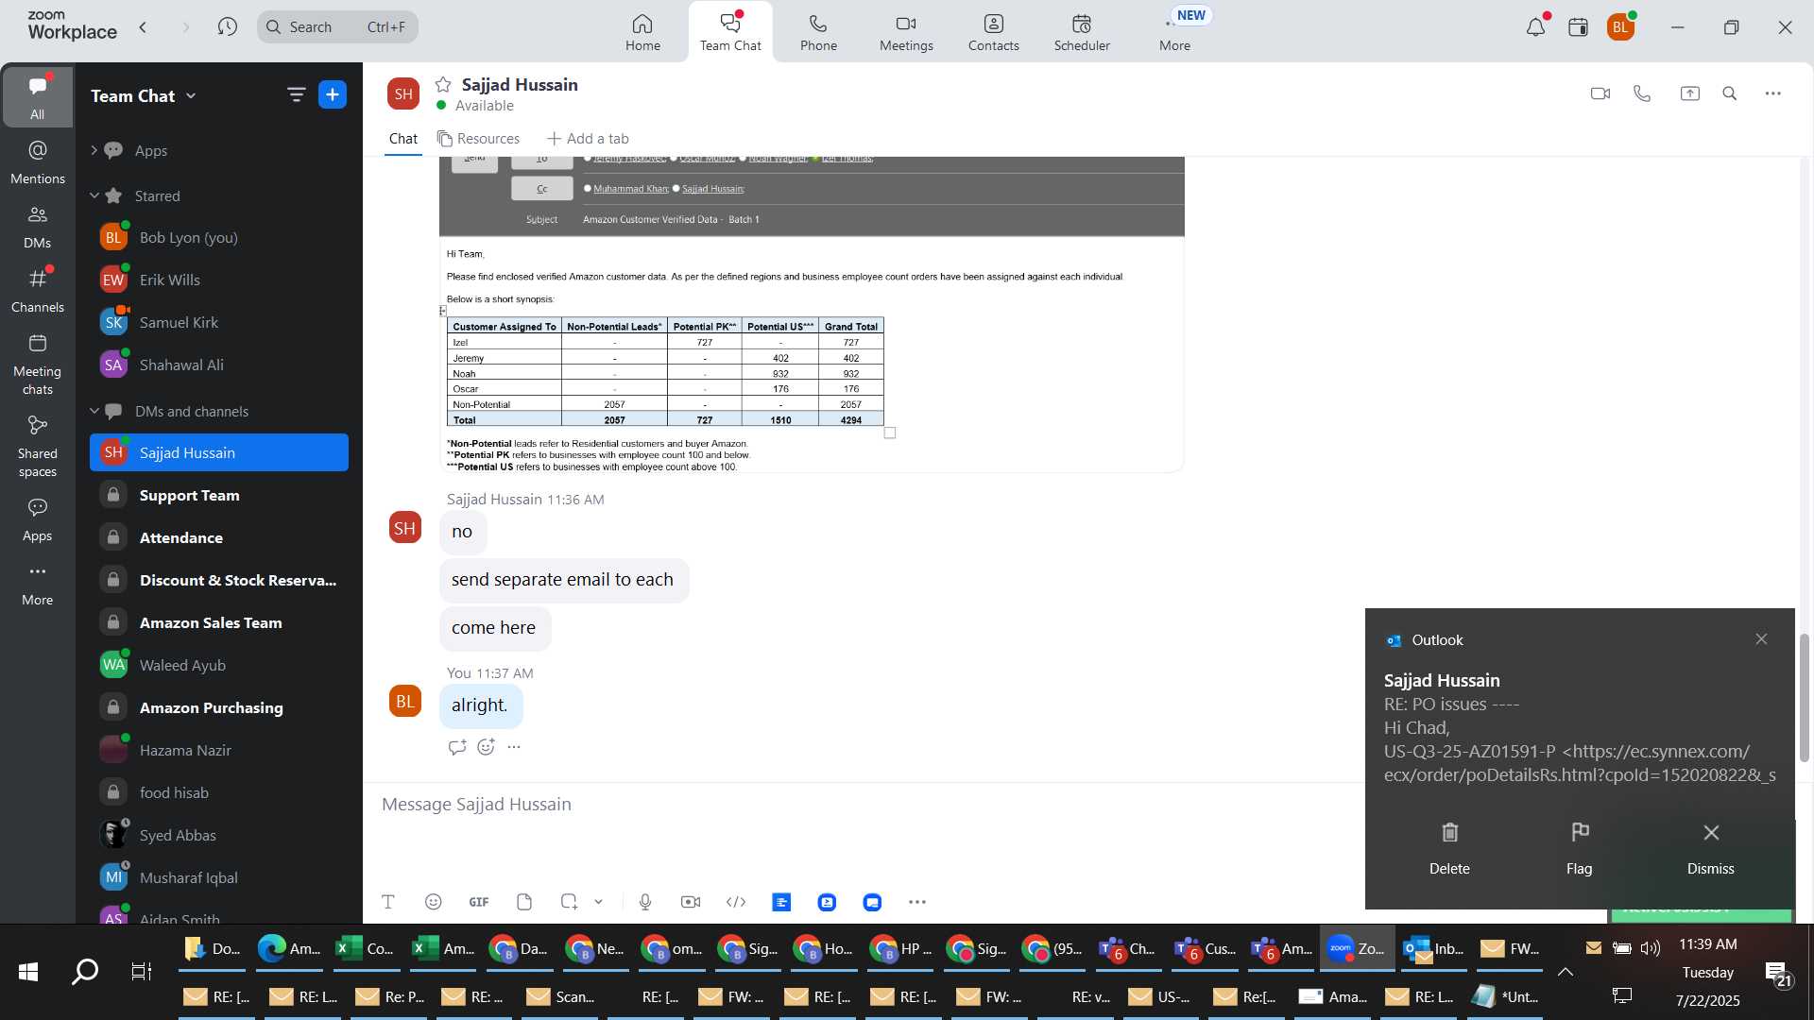Expand the screenshot options dropdown arrow
The width and height of the screenshot is (1814, 1020).
point(598,902)
